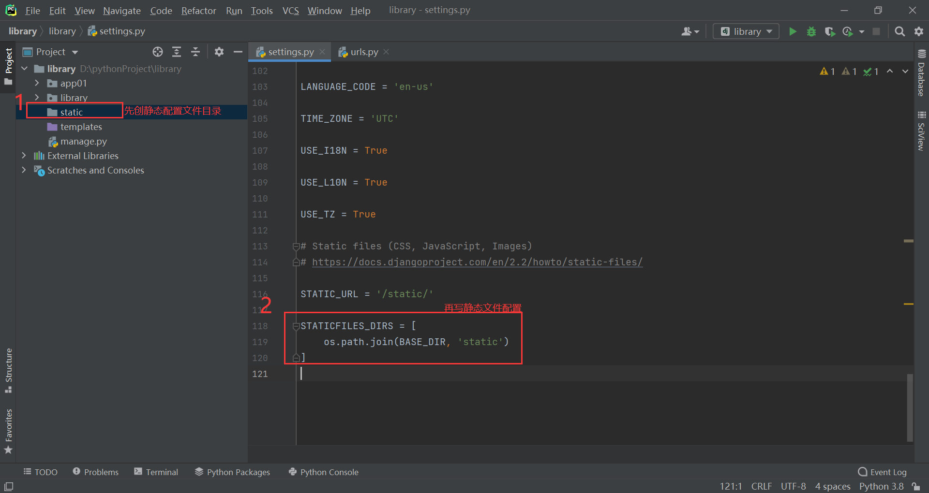Viewport: 929px width, 493px height.
Task: Open the Python Packages panel
Action: [232, 472]
